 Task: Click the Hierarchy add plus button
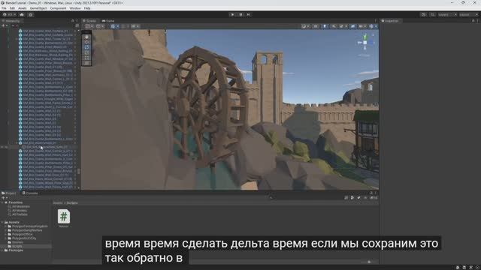(4, 26)
